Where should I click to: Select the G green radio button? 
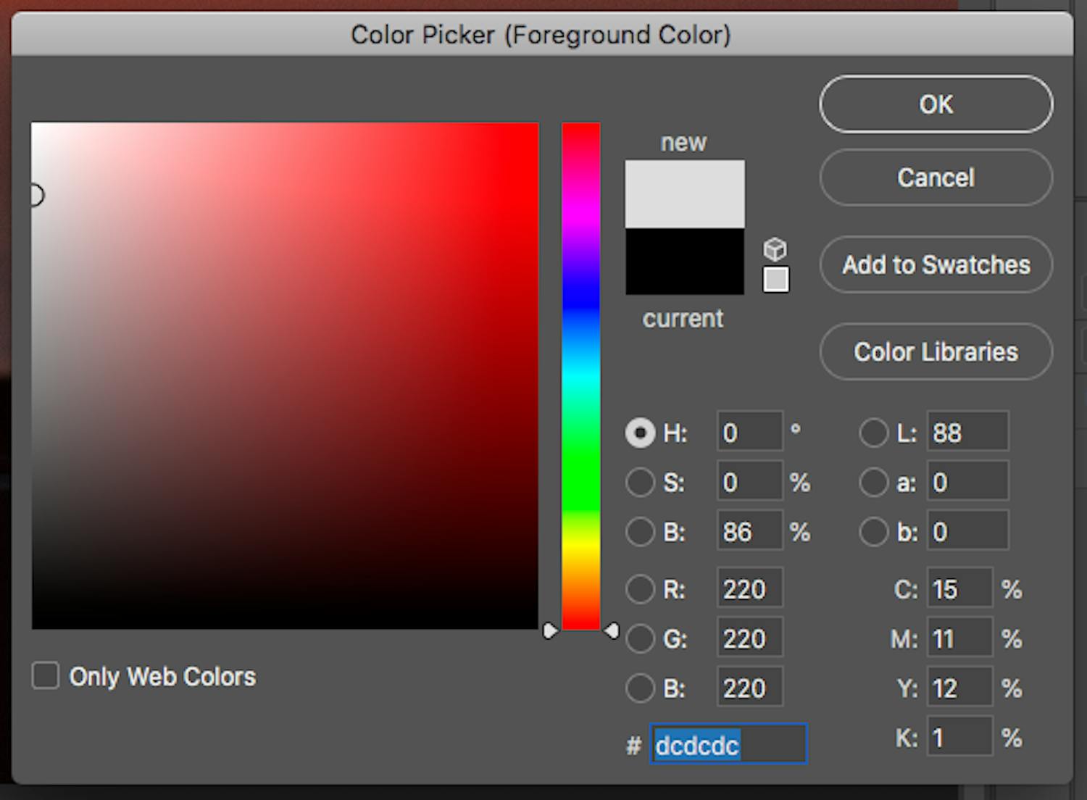(640, 638)
